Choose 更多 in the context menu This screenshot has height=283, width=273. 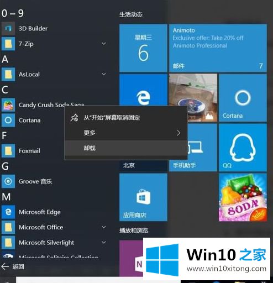coord(126,133)
